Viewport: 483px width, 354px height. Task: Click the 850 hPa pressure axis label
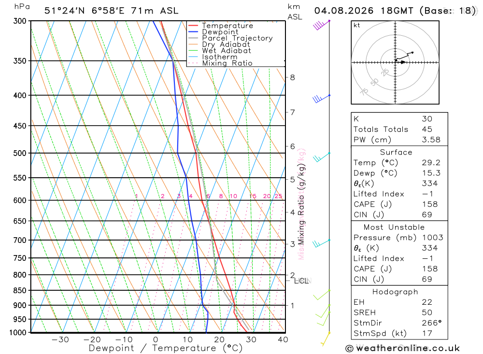(20, 291)
